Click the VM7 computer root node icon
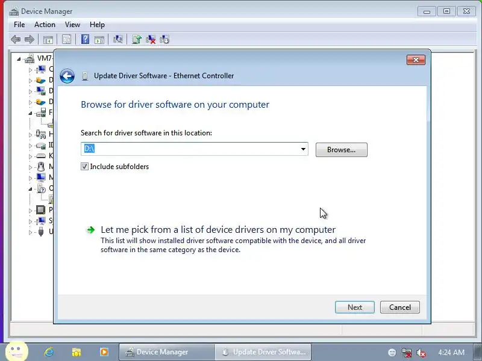The height and width of the screenshot is (361, 482). point(30,58)
